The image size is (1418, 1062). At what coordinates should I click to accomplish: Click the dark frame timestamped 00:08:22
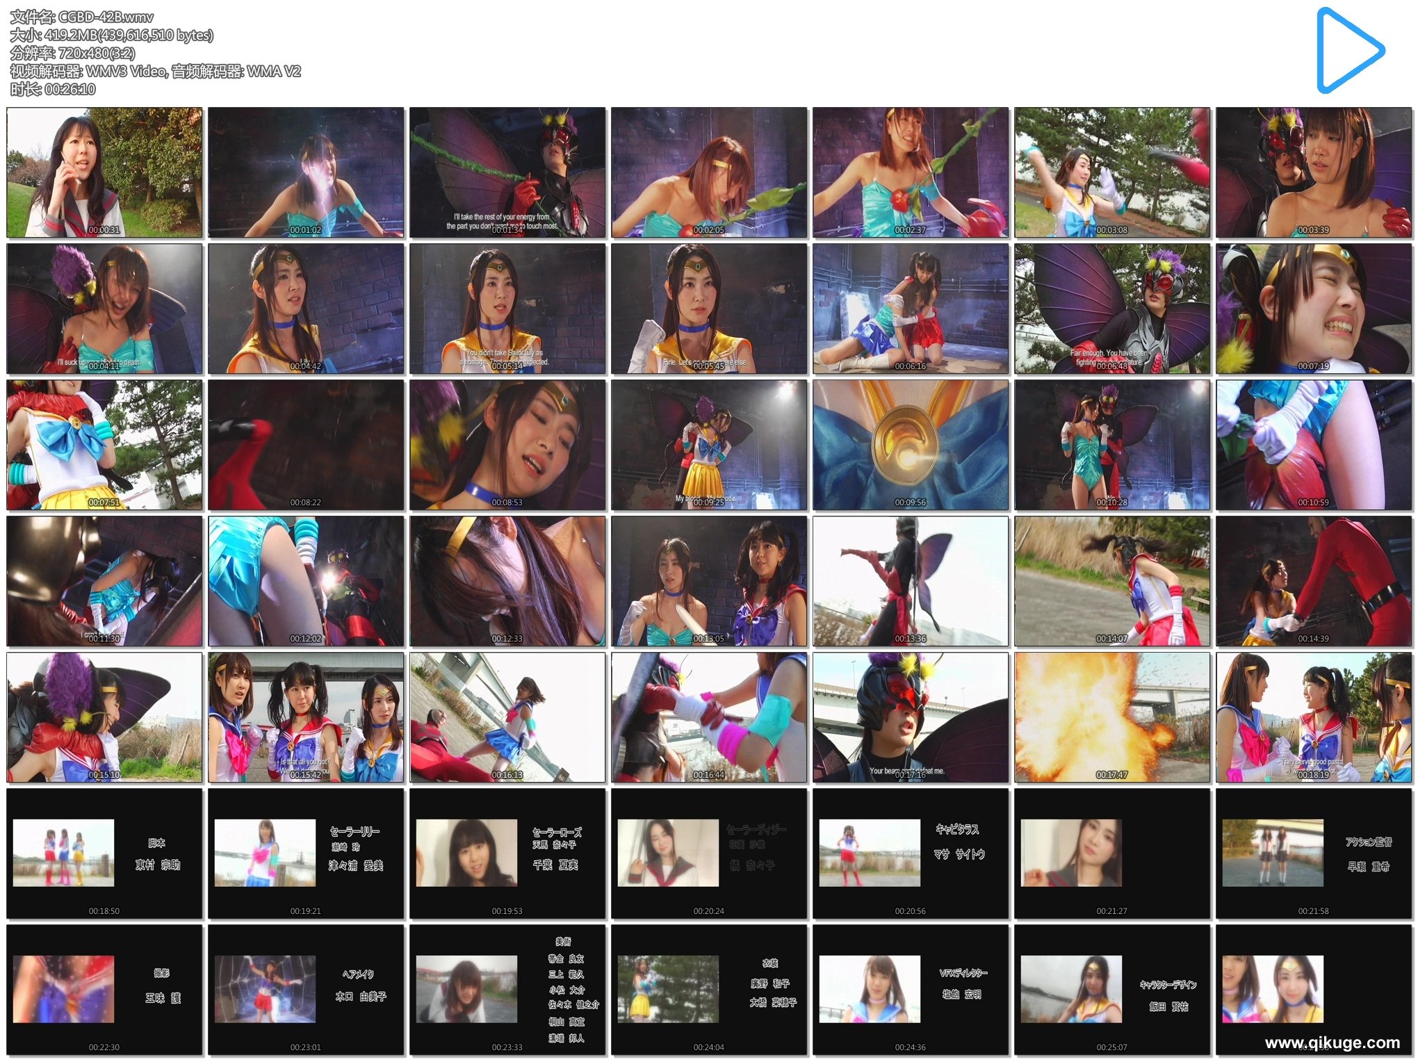coord(306,445)
